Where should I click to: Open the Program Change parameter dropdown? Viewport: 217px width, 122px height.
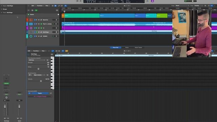click(x=40, y=97)
